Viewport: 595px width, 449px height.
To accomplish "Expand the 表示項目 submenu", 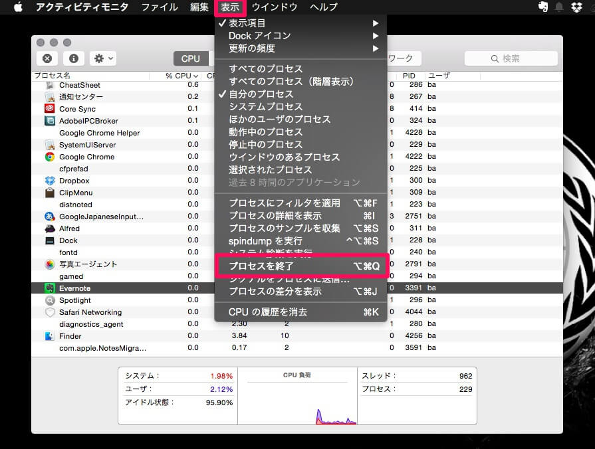I will [x=300, y=23].
